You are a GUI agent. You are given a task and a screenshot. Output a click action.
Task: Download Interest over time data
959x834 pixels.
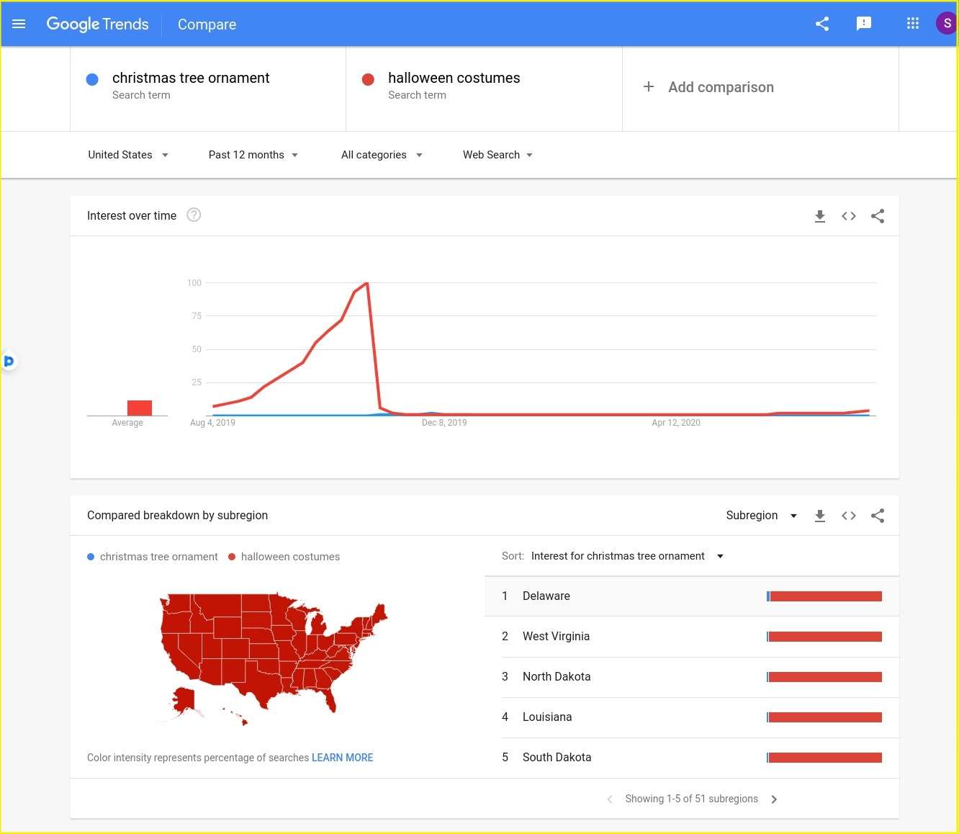tap(820, 216)
